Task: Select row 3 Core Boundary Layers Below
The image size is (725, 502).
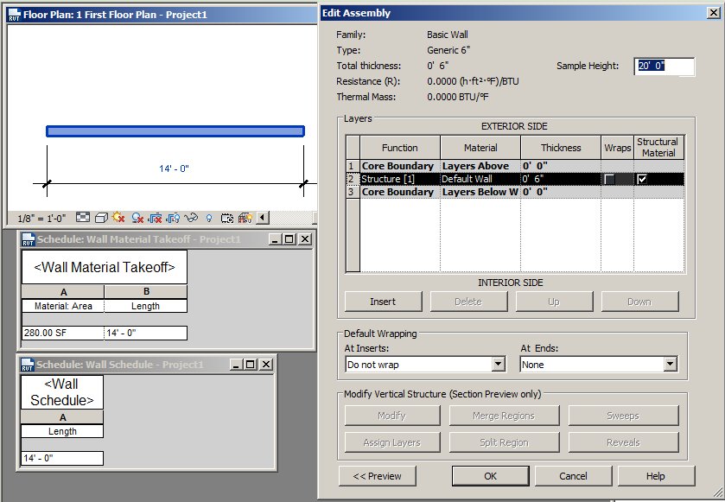Action: (515, 192)
